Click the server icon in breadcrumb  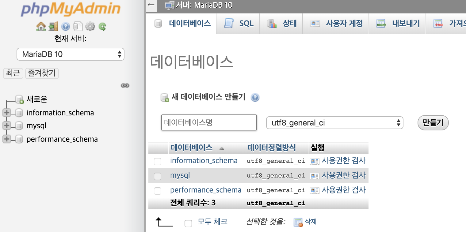[x=170, y=6]
